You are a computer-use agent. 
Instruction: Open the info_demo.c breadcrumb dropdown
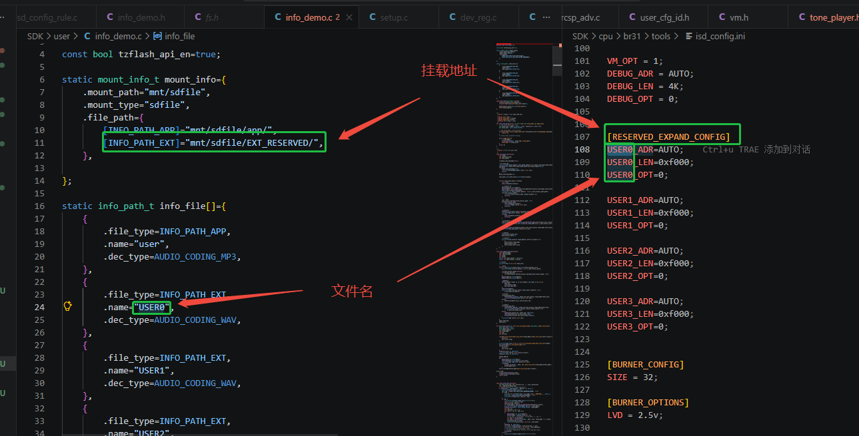[118, 36]
